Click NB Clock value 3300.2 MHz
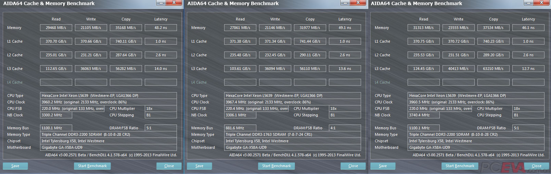The width and height of the screenshot is (551, 174). coord(56,115)
